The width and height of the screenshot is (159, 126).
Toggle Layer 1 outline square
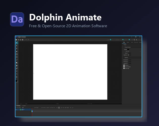point(19,110)
